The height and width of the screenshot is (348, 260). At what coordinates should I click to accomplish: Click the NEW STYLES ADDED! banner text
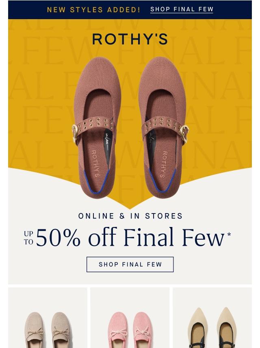tap(94, 10)
